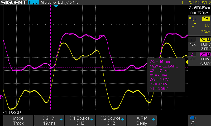Select the rising edge trigger slope icon
211x126 pixels.
pyautogui.click(x=194, y=25)
